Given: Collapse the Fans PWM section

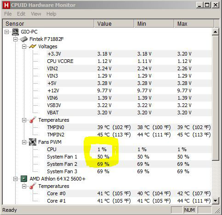Looking at the screenshot, I should [24, 142].
